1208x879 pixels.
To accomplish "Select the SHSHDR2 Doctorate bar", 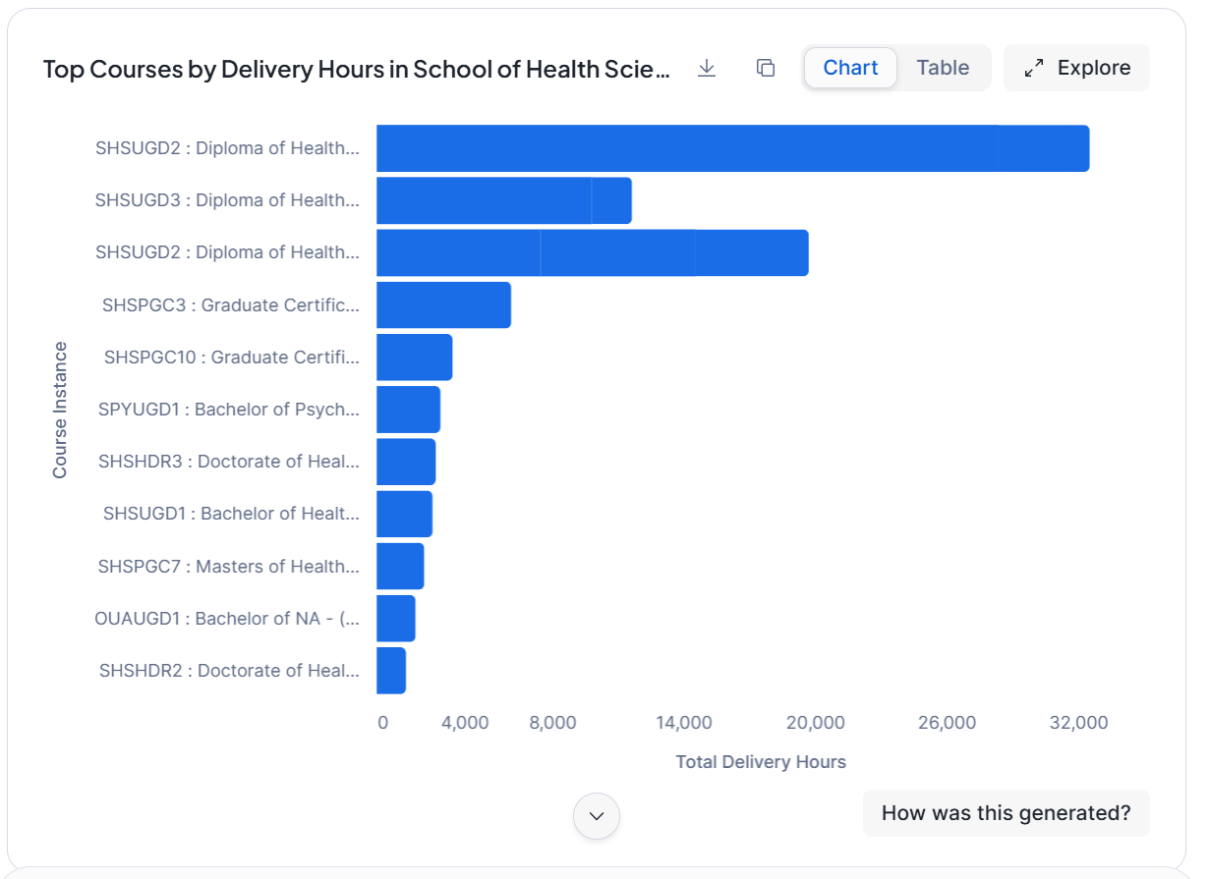I will (x=390, y=671).
